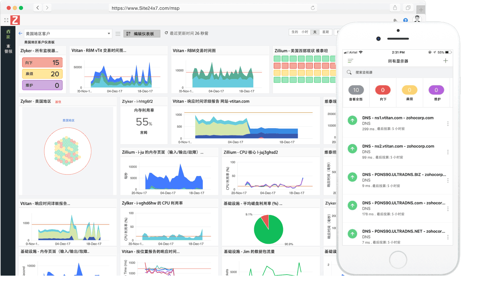Click the 编辑仪表板 button
This screenshot has width=485, height=284.
click(x=142, y=33)
